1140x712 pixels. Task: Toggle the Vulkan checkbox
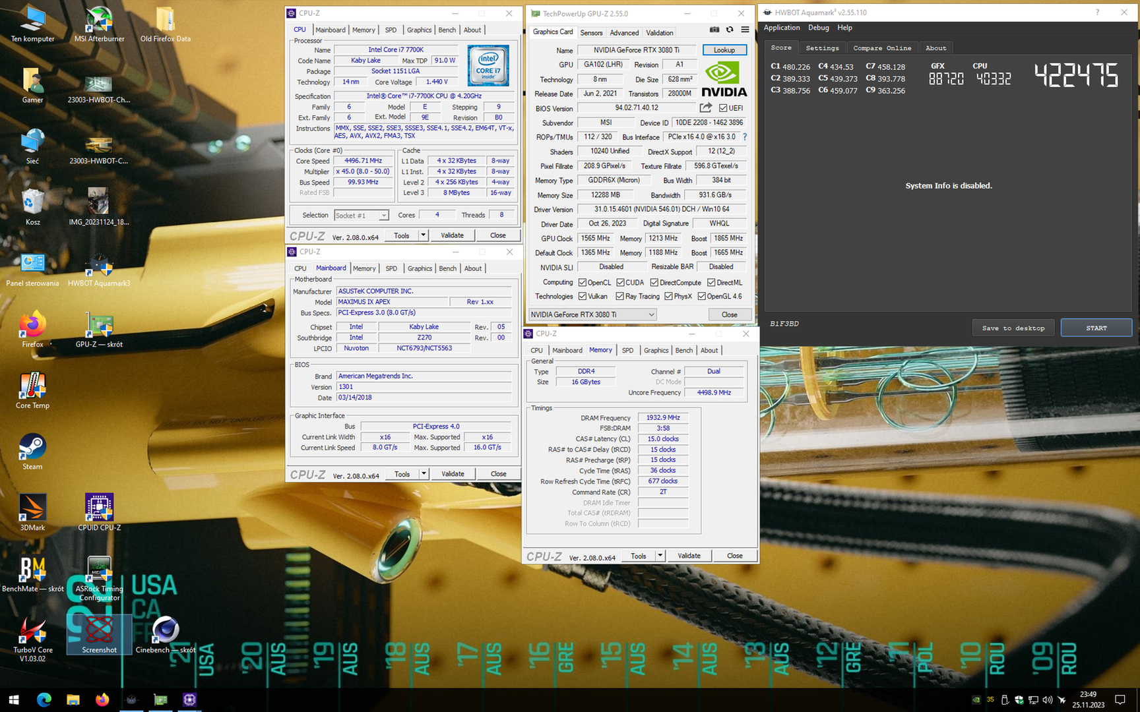(x=583, y=296)
